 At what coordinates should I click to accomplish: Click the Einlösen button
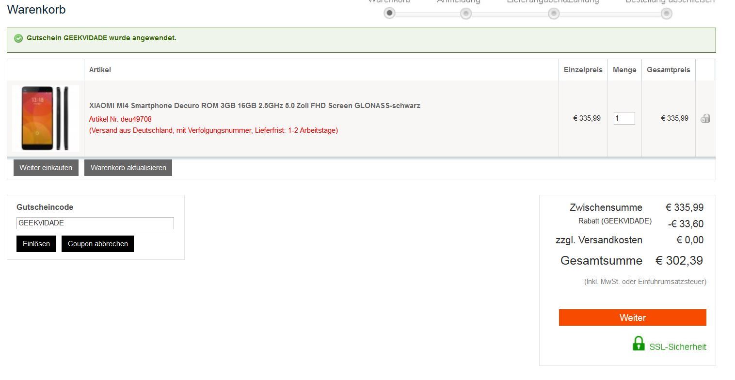click(x=36, y=244)
